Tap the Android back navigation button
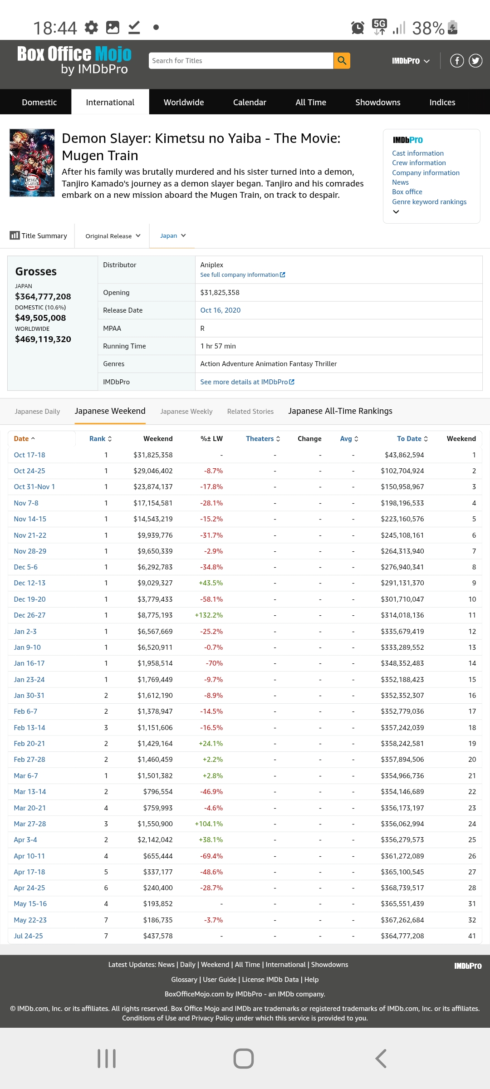The height and width of the screenshot is (1089, 490). [381, 1059]
